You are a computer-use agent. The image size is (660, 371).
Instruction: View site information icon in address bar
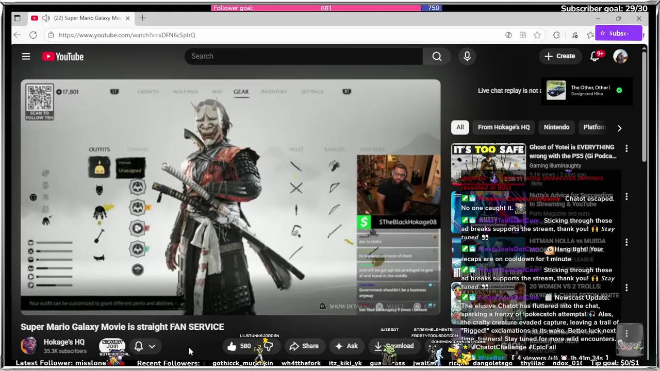click(50, 35)
